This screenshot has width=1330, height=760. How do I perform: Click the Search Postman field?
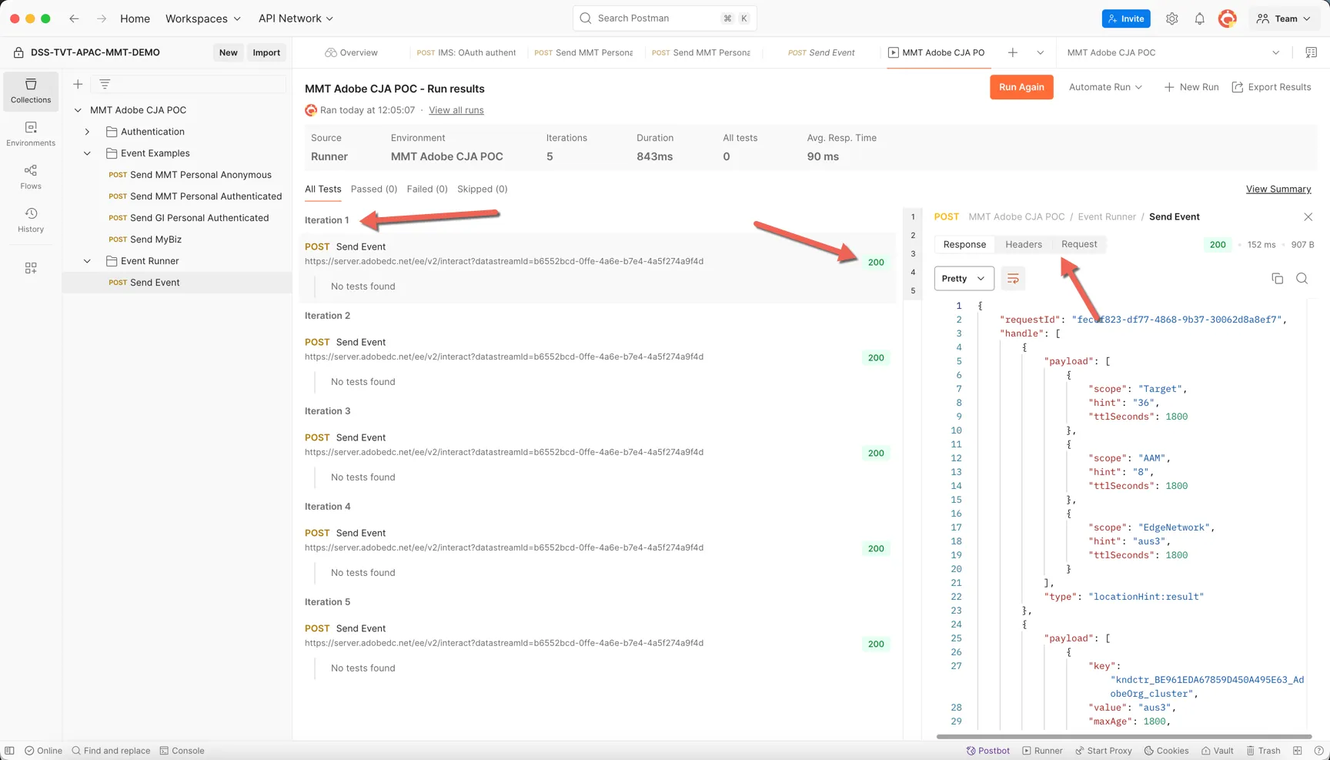[x=665, y=18]
